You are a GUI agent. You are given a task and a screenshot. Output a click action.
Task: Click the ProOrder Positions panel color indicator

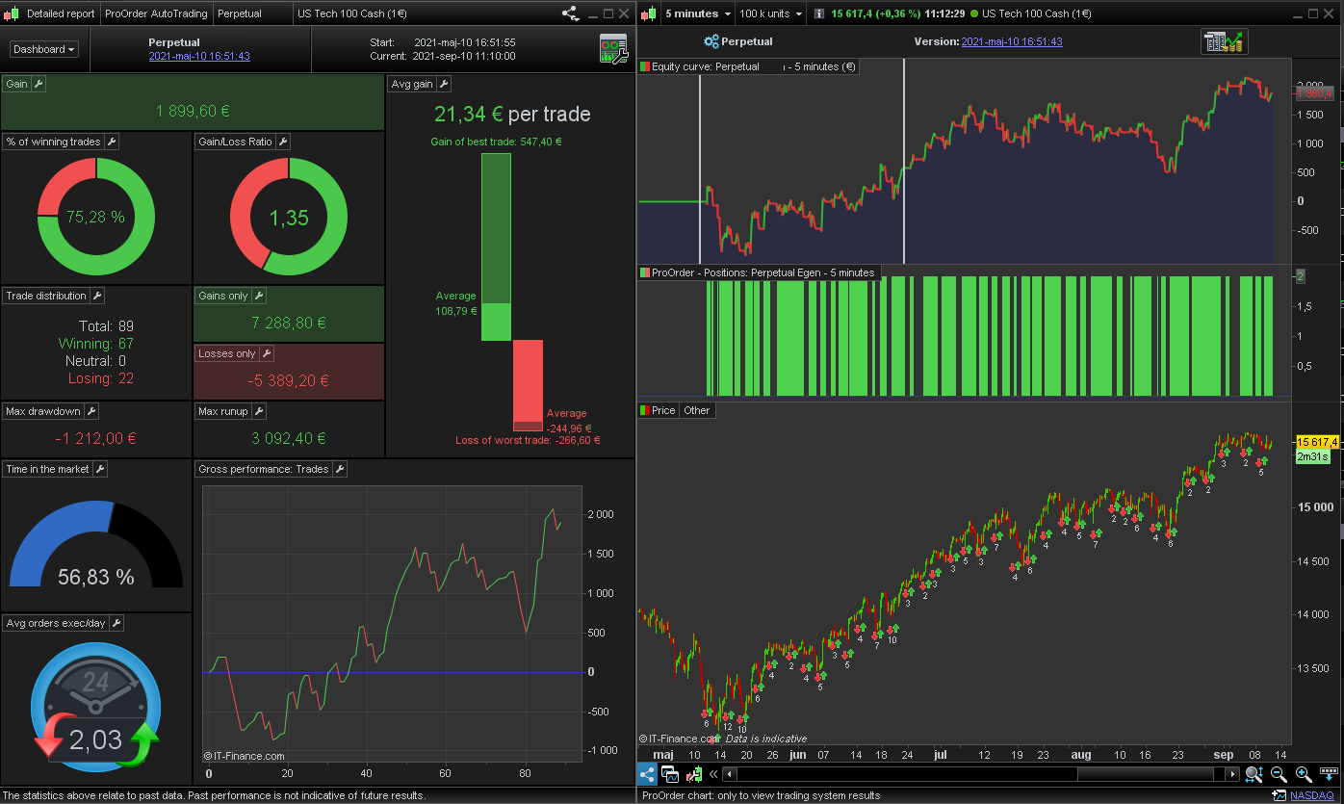(x=645, y=272)
